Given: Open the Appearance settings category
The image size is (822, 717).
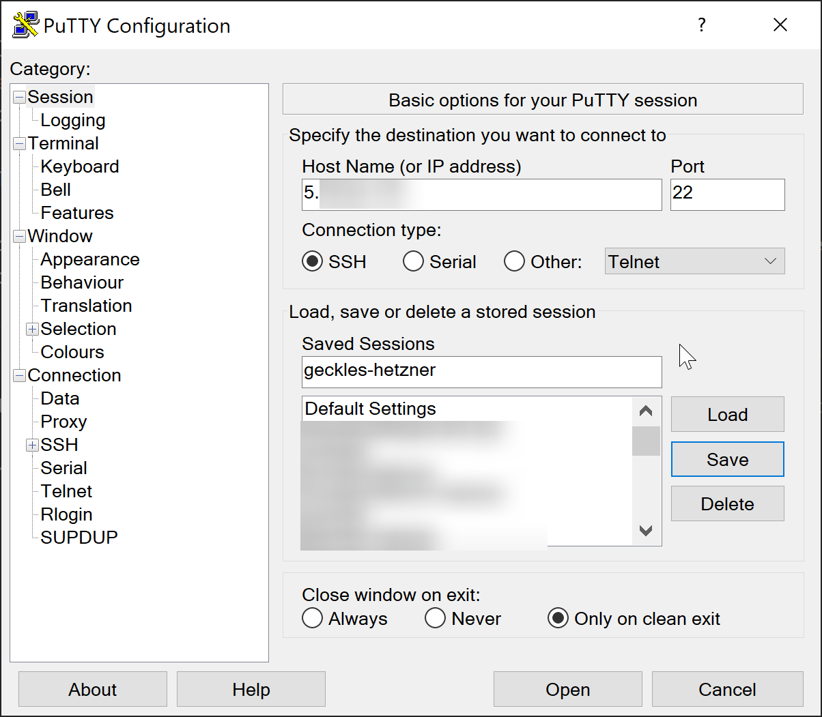Looking at the screenshot, I should pos(90,259).
